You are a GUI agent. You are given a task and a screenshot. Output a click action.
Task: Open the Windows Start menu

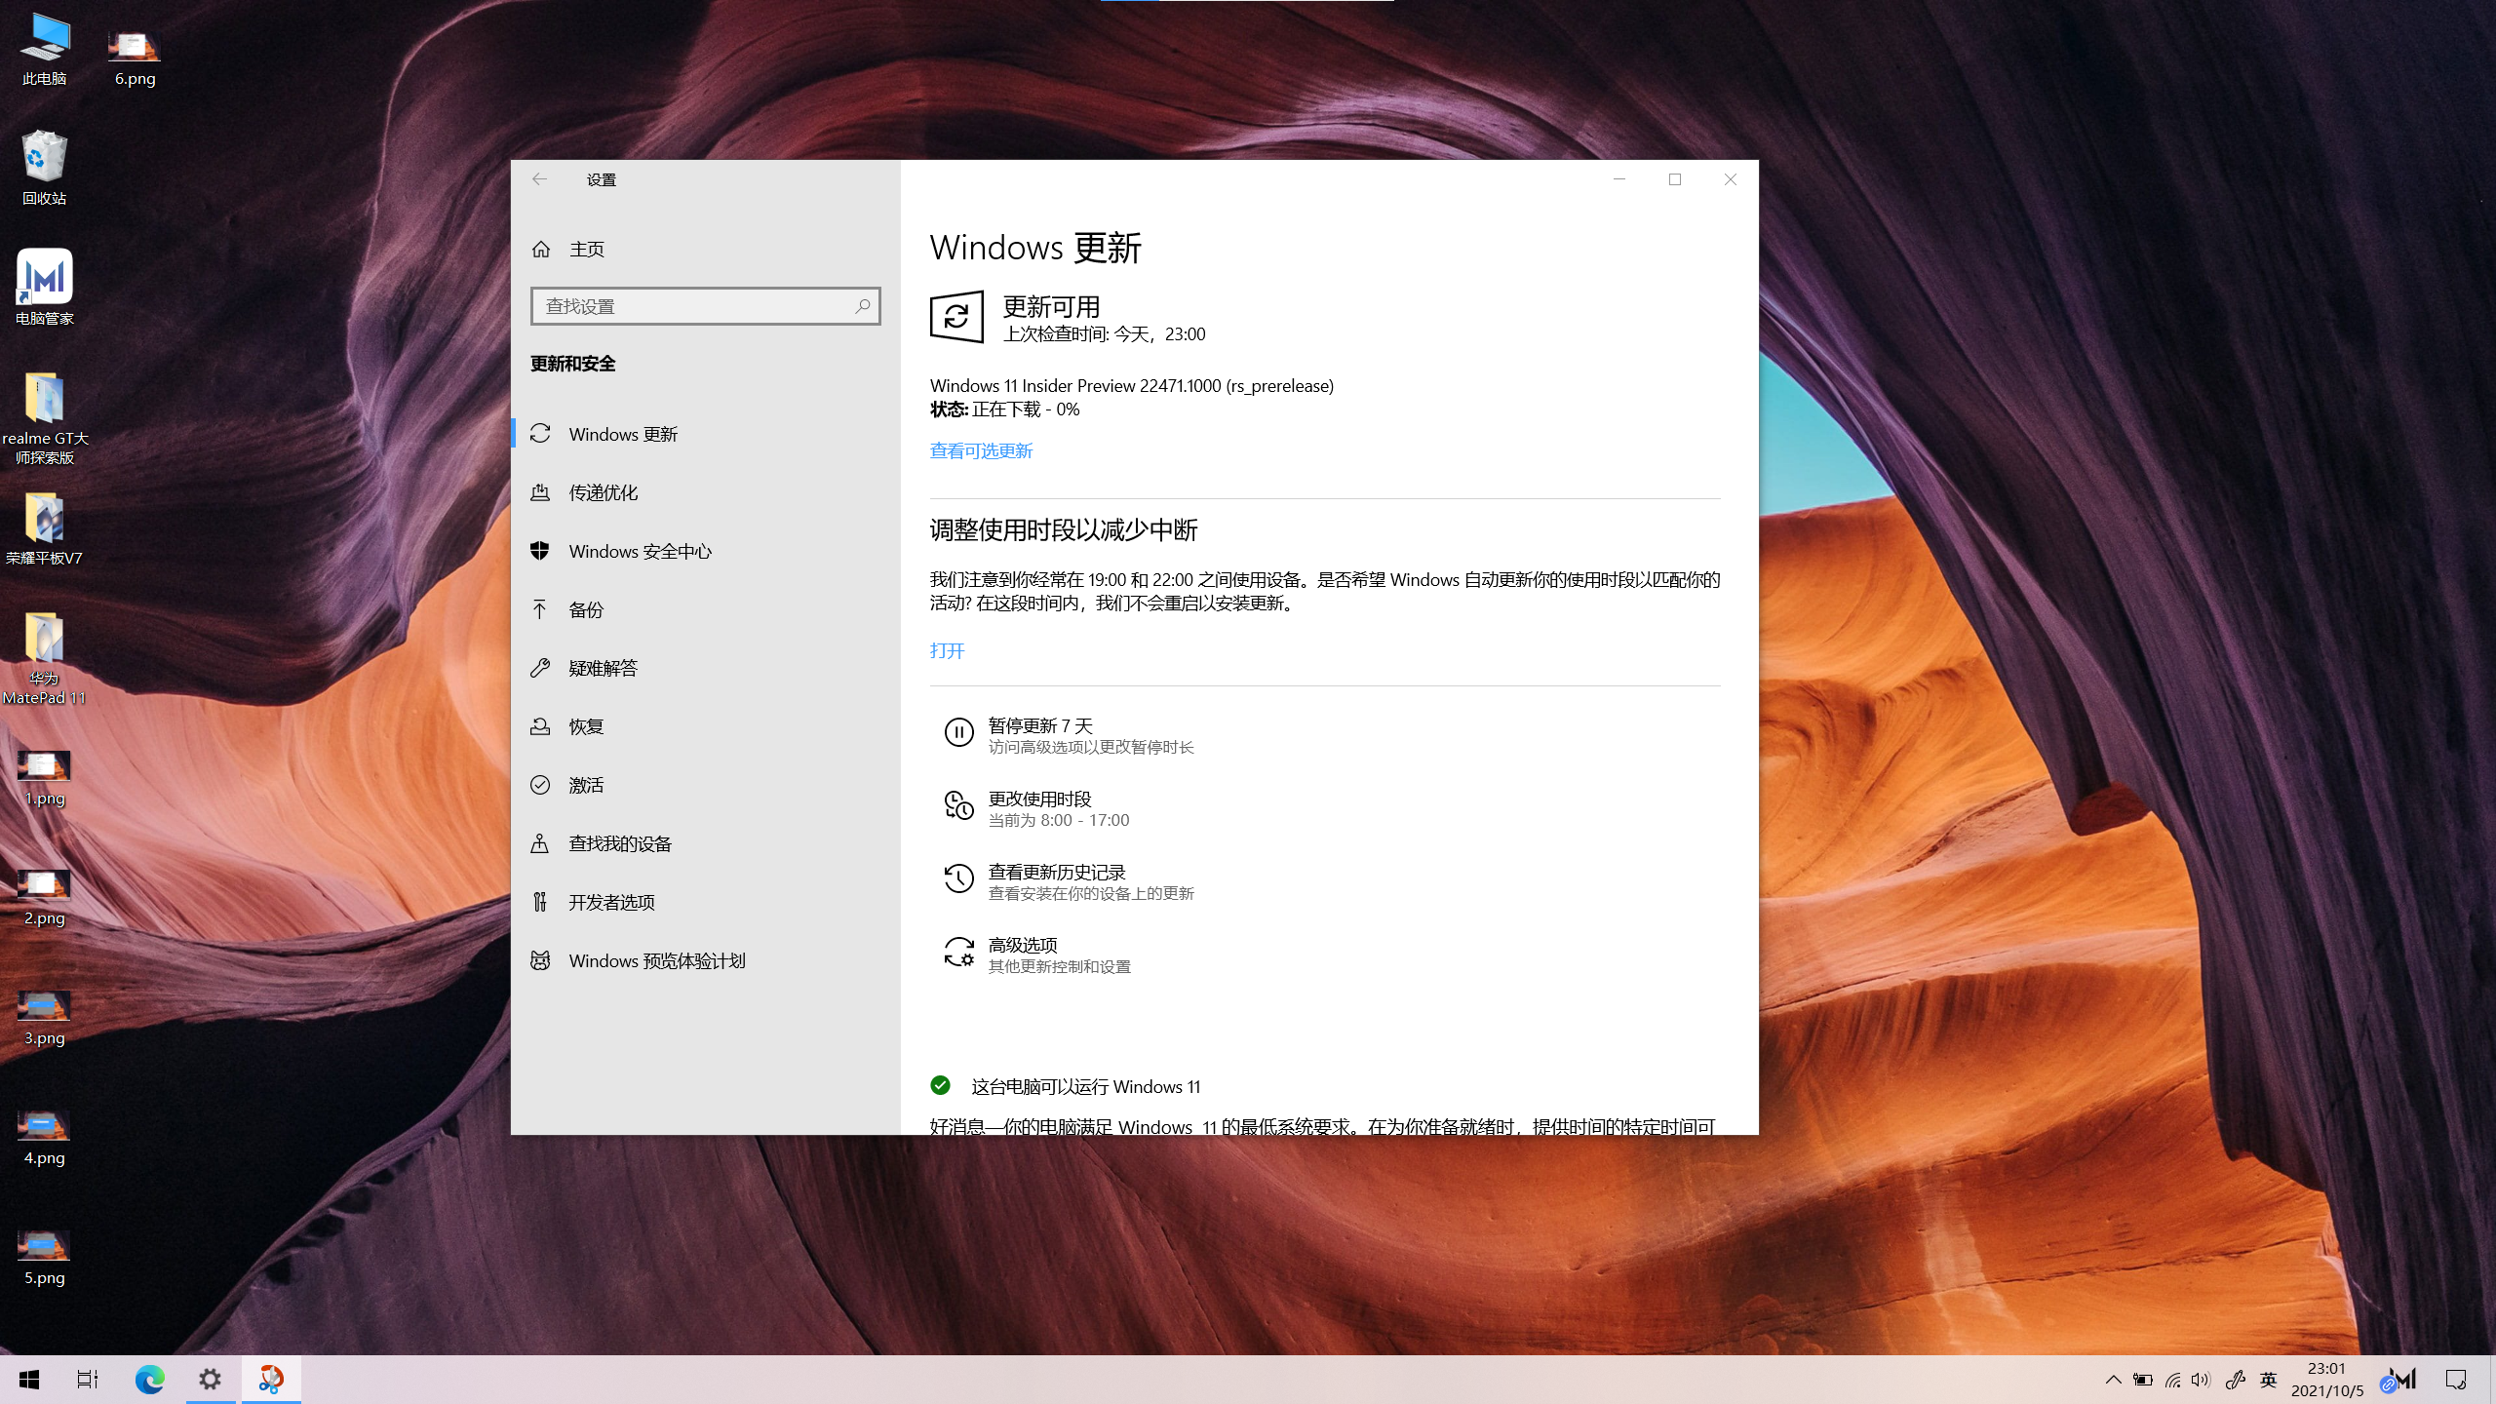(x=29, y=1380)
